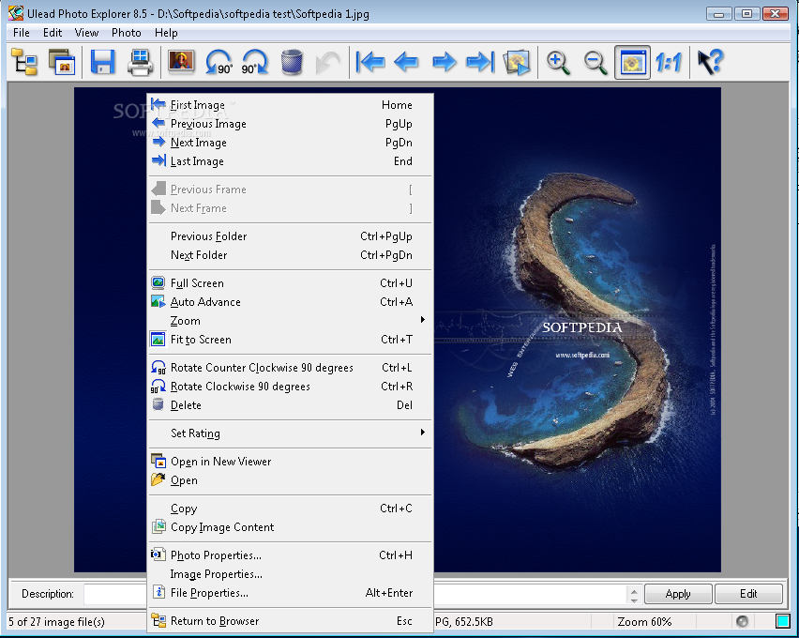Select Copy Image Content entry
The width and height of the screenshot is (799, 638).
(x=291, y=528)
